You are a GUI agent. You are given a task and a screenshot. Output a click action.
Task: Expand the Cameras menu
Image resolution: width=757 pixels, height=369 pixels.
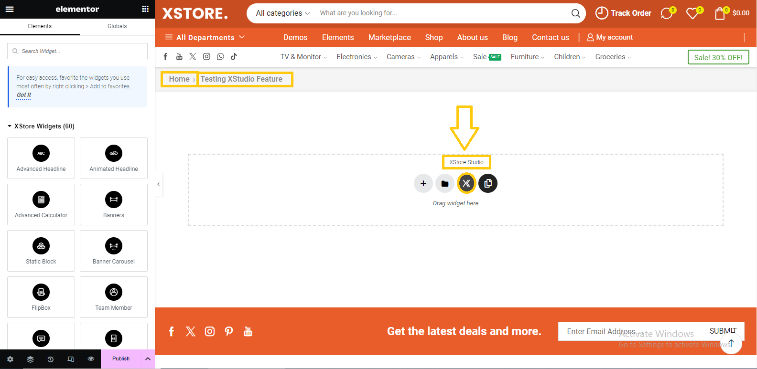click(403, 57)
